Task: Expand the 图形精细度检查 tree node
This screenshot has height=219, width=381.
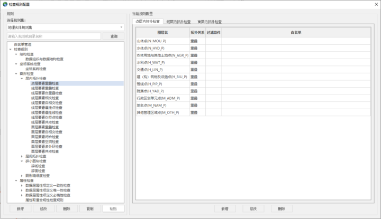Action: coord(22,176)
